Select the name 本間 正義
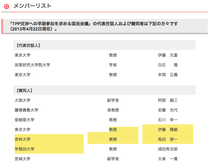 pos(168,75)
